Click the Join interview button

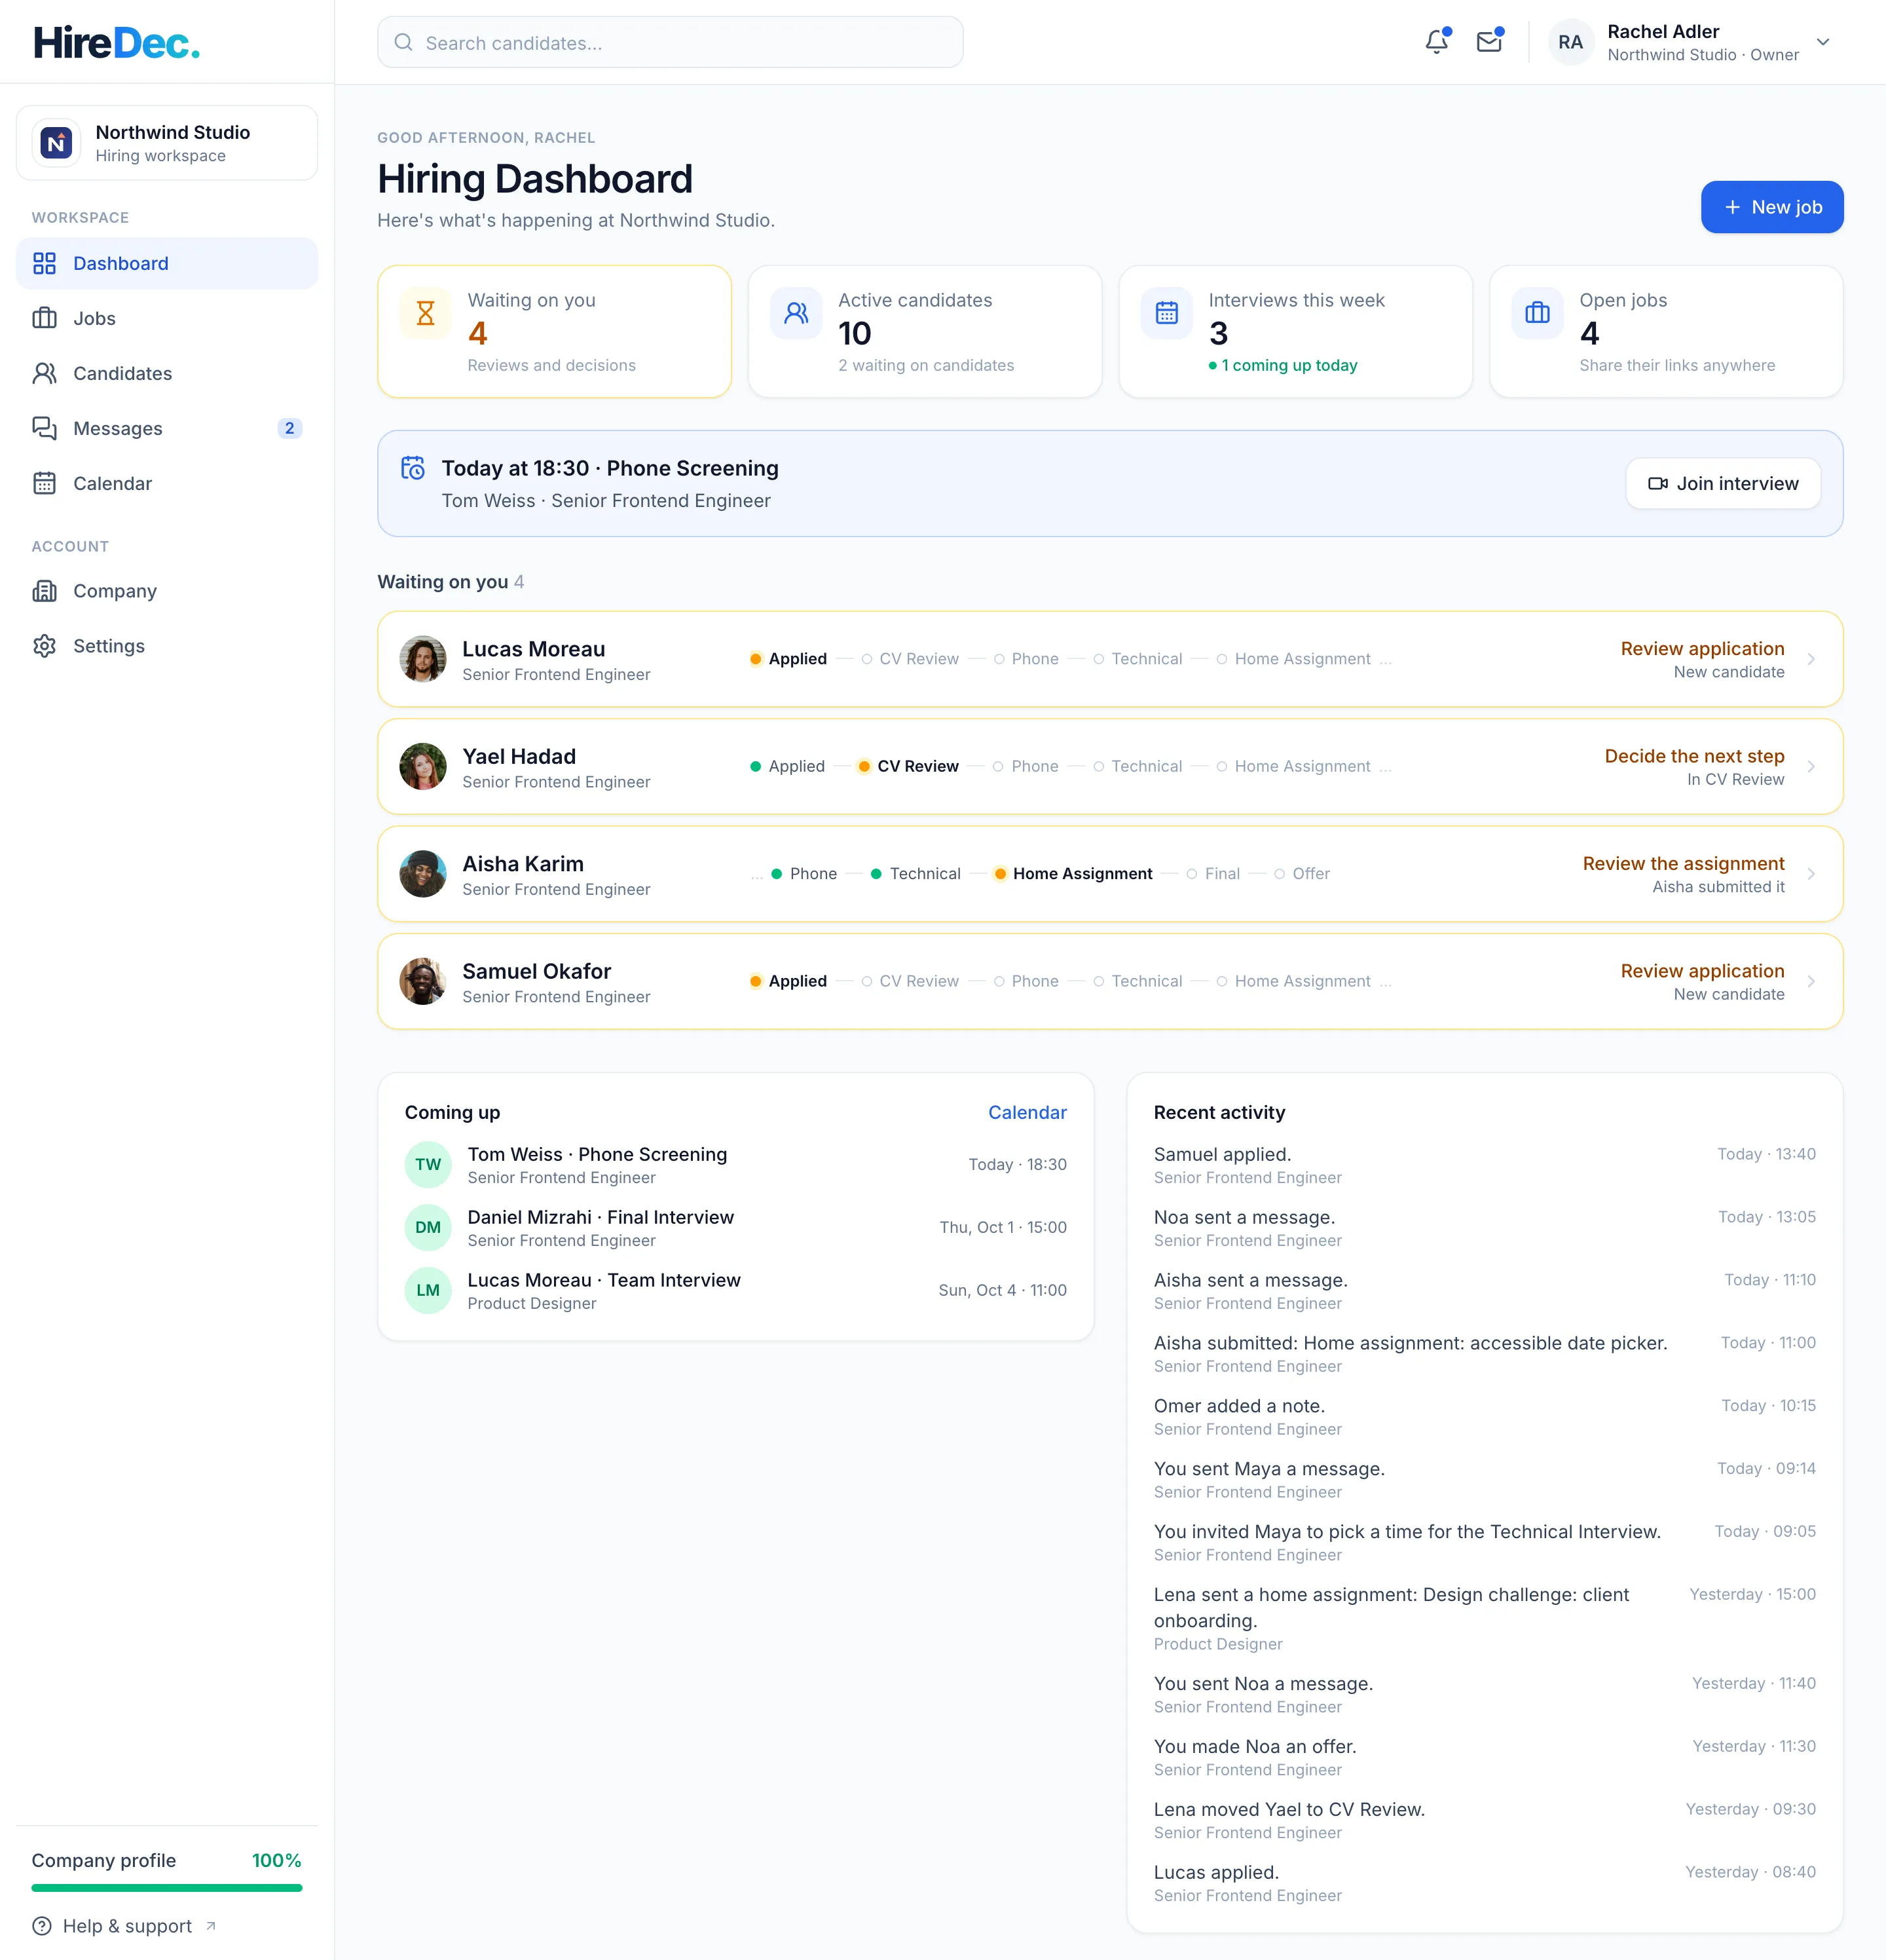(x=1723, y=483)
